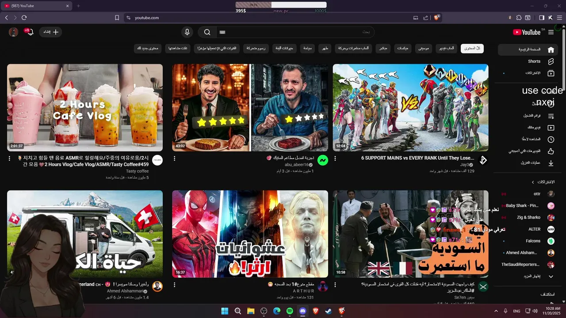This screenshot has height=318, width=566.
Task: Toggle the browser sidebar panel icon
Action: coord(541,18)
